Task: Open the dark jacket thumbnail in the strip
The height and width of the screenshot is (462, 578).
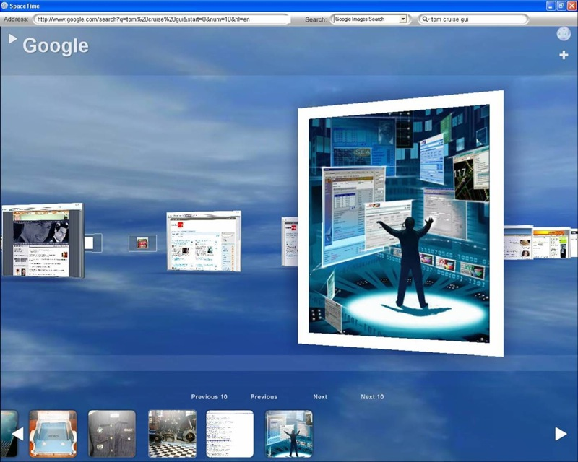Action: [112, 434]
